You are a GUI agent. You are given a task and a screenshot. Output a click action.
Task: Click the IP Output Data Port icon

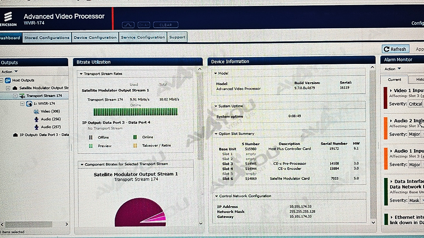pos(16,135)
